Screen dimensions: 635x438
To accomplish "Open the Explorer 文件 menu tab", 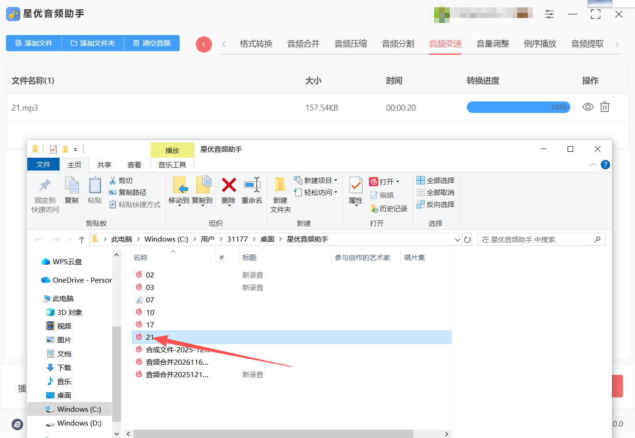I will click(x=43, y=165).
